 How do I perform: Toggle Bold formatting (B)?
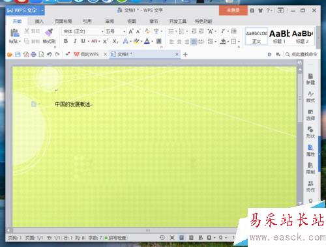click(x=66, y=41)
